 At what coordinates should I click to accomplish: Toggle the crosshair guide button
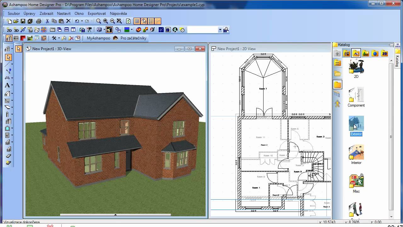(x=158, y=21)
